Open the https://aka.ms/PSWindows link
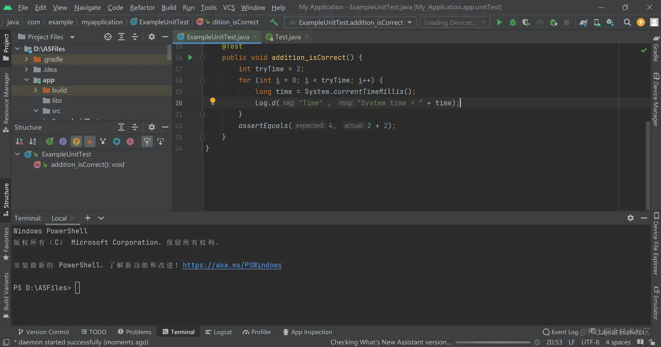This screenshot has width=661, height=347. tap(232, 265)
